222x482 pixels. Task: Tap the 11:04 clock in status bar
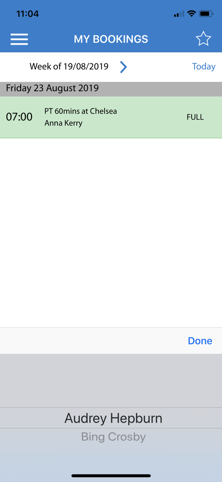point(27,14)
